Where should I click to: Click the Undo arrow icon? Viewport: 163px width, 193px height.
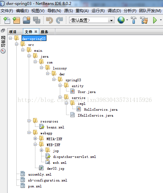coord(49,20)
